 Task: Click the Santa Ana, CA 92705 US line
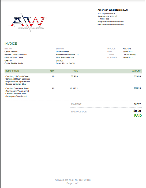tap(107, 16)
